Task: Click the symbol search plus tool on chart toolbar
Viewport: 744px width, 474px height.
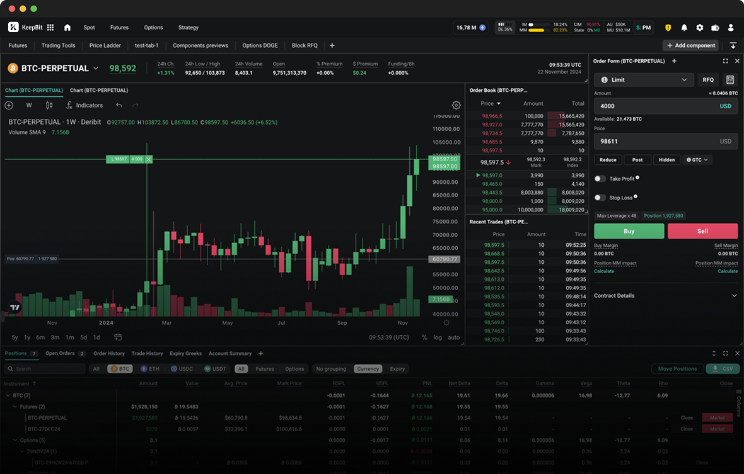Action: click(x=9, y=105)
